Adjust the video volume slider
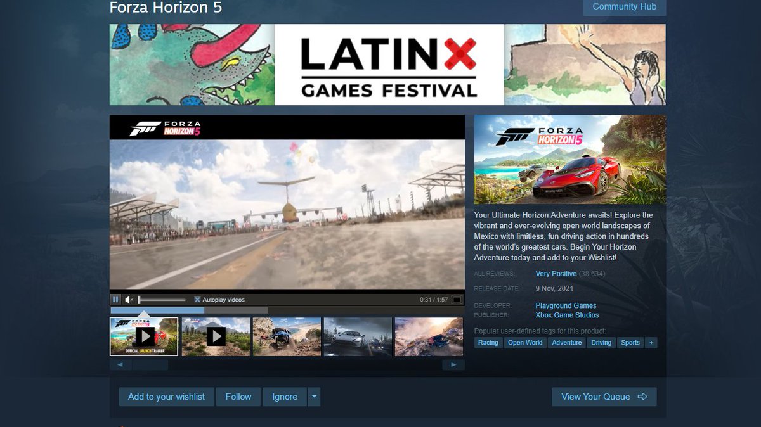 [162, 300]
